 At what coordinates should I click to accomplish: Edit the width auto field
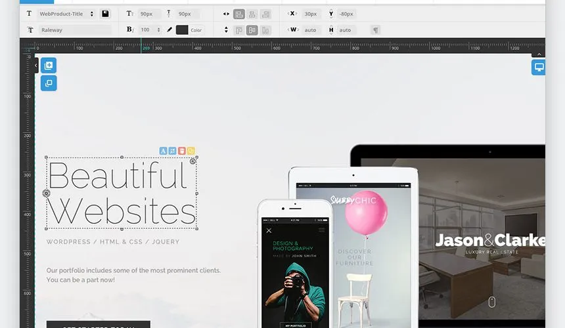pos(311,30)
